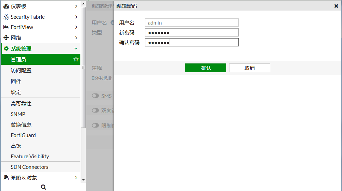This screenshot has height=191, width=342.
Task: Click the network arrows icon
Action: click(x=6, y=38)
